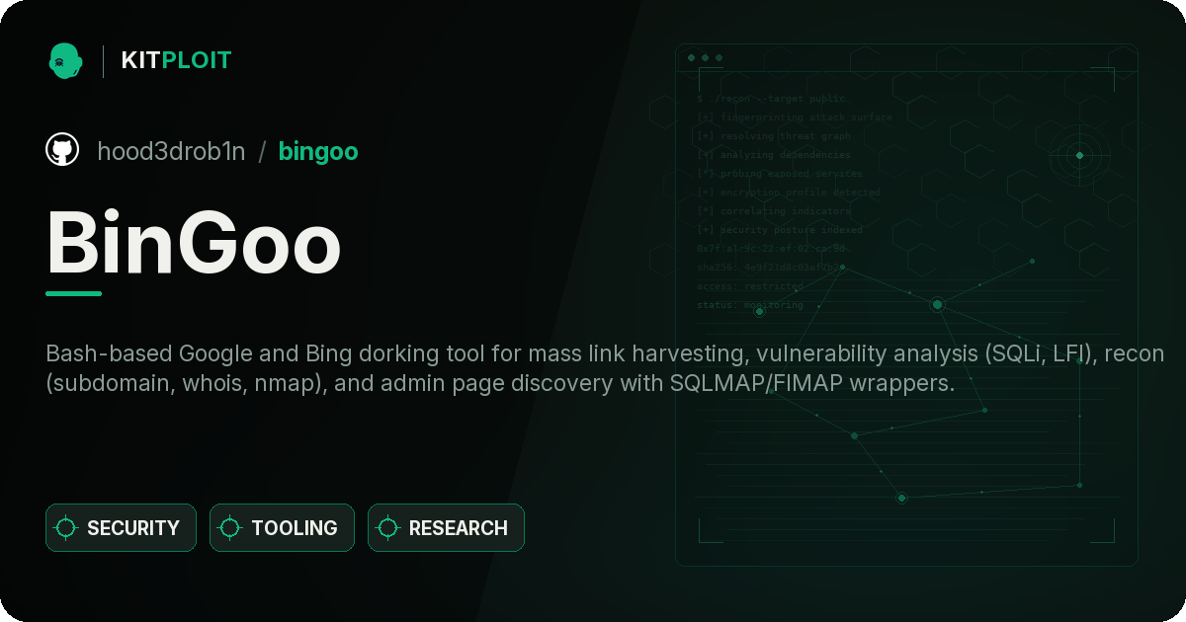This screenshot has height=622, width=1186.
Task: Click the green underline below BinGoo title
Action: tap(73, 293)
